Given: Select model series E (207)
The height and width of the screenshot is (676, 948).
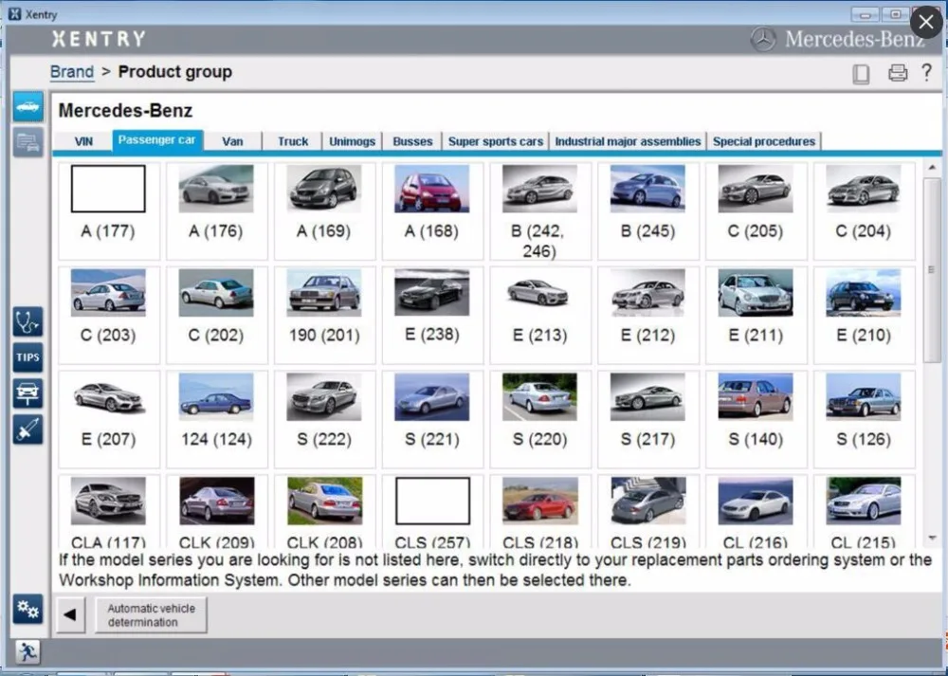Looking at the screenshot, I should [x=109, y=419].
